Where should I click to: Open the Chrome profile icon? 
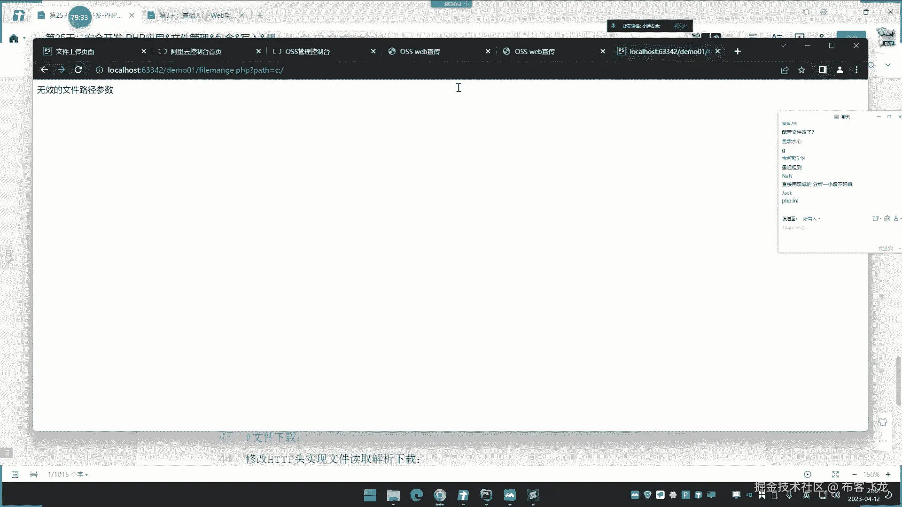[840, 70]
